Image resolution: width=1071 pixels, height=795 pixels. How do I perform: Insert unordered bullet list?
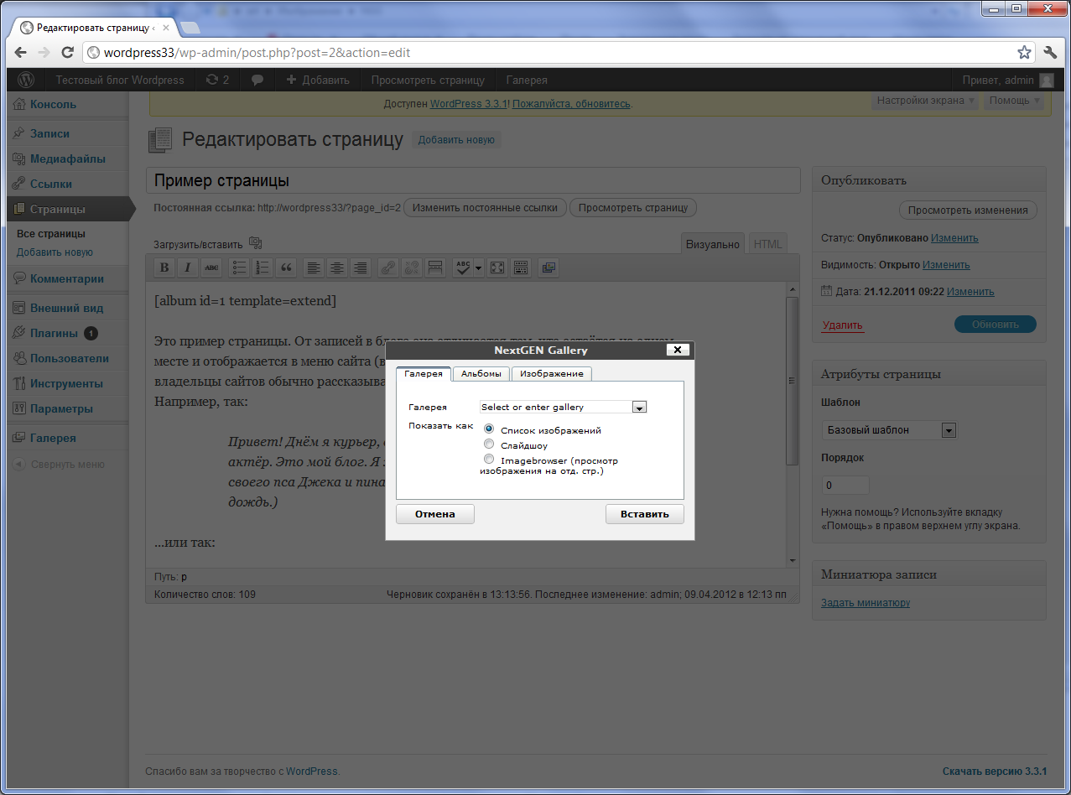[240, 268]
